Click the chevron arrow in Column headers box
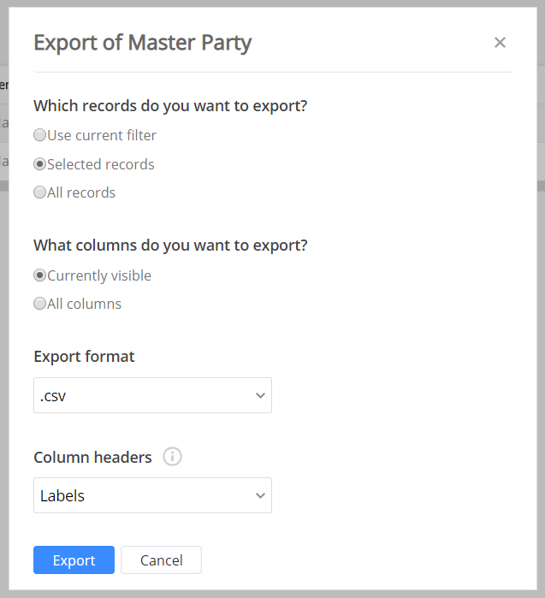 [260, 495]
